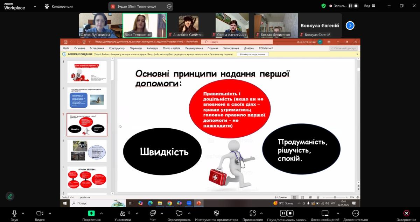Screen dimensions: 420x222
Task: Click the green annotation pencil icon
Action: point(10,196)
